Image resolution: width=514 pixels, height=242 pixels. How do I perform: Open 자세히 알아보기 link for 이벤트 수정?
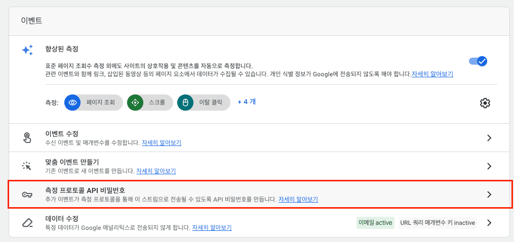point(162,143)
